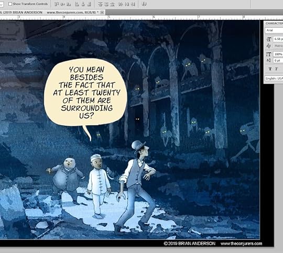Click the copyright text '©2019 BRIAN ANDERSON'
This screenshot has width=283, height=253.
click(x=190, y=244)
